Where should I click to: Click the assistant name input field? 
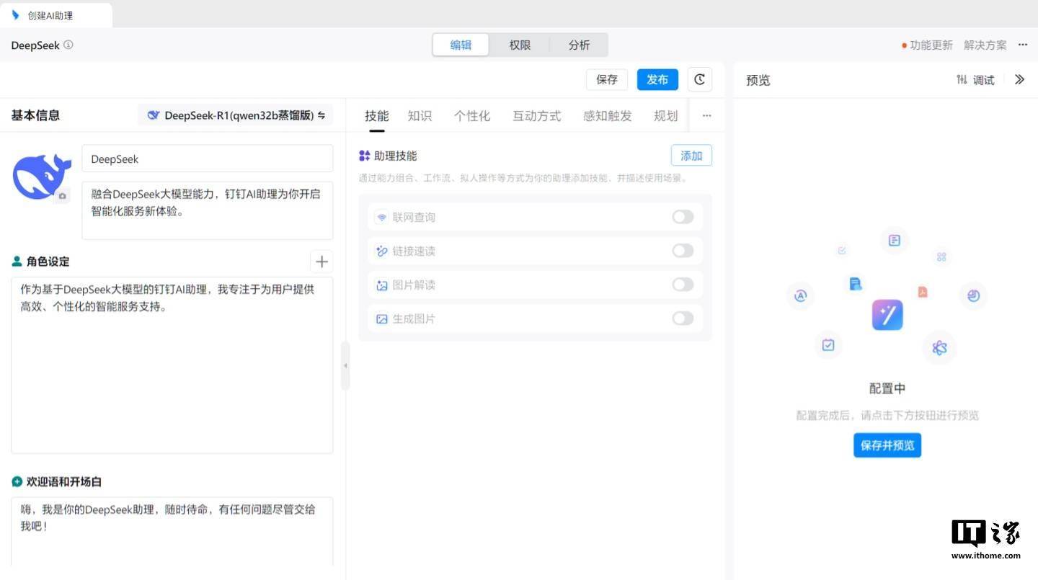tap(208, 159)
